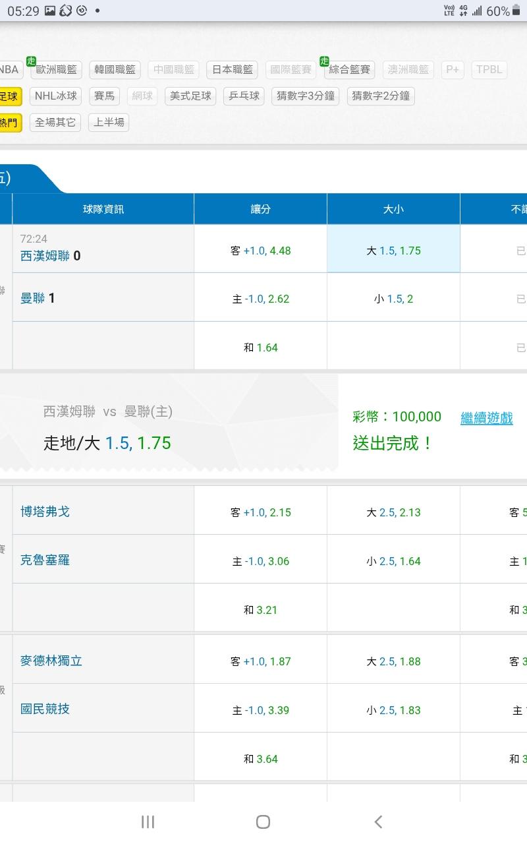Open the 綜合籃賽 category
This screenshot has width=527, height=844.
coord(349,69)
